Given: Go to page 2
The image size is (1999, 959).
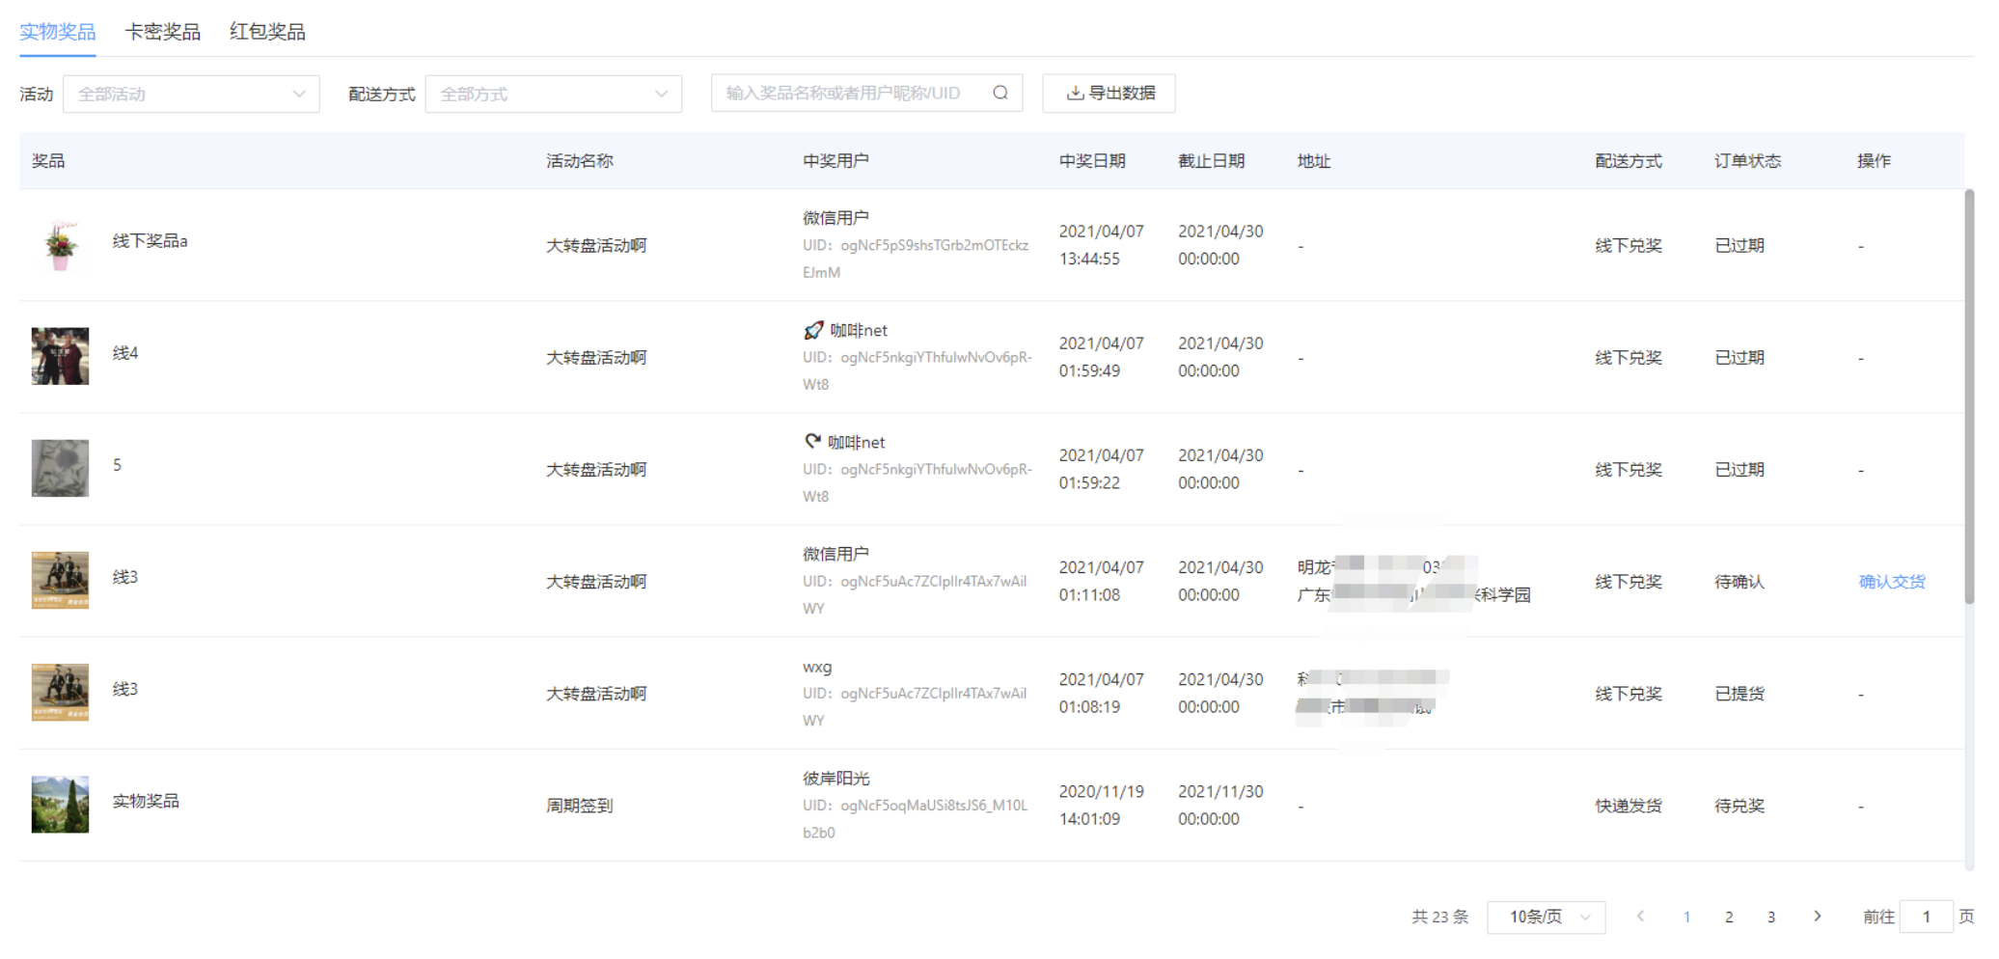Looking at the screenshot, I should click(1729, 918).
